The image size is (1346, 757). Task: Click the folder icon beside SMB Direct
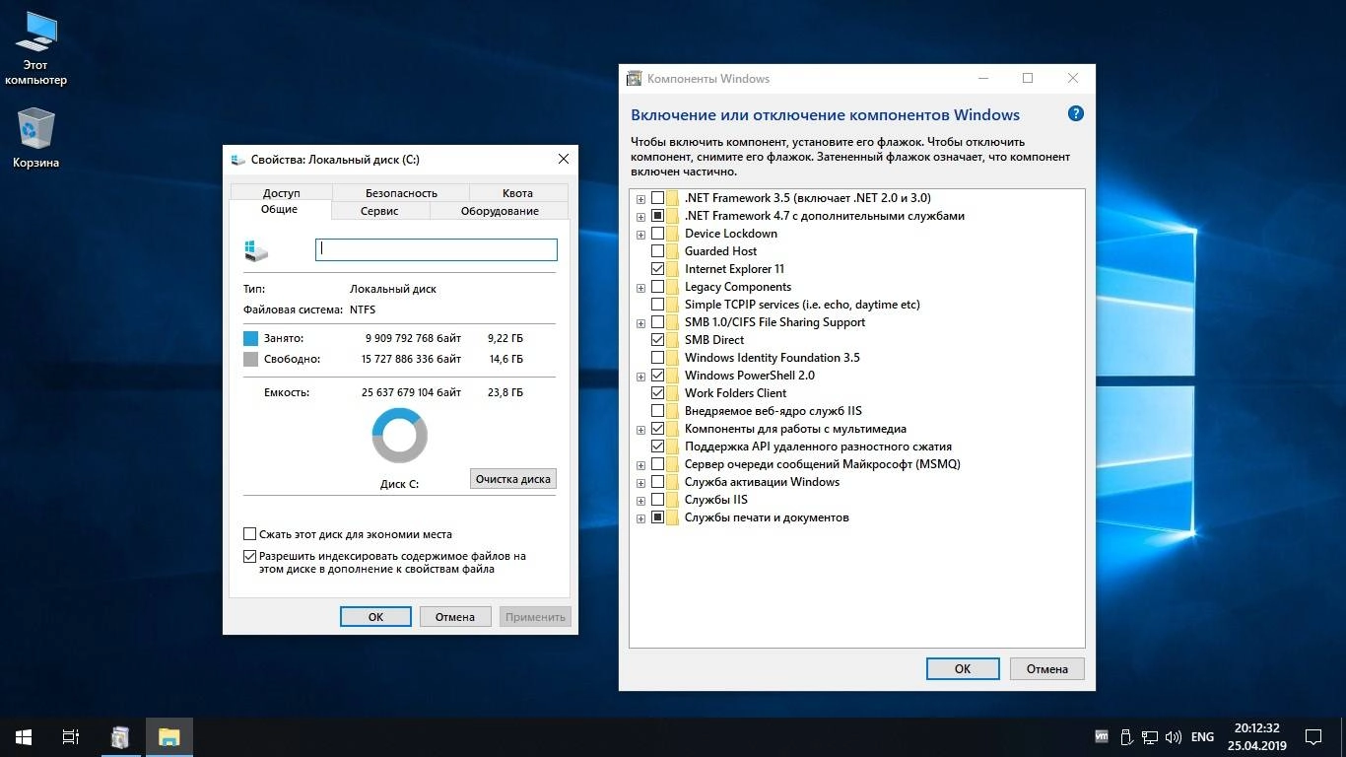tap(673, 340)
